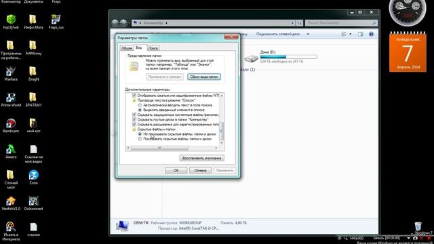Click Подключить сетевой диск in Explorer toolbar

(278, 34)
